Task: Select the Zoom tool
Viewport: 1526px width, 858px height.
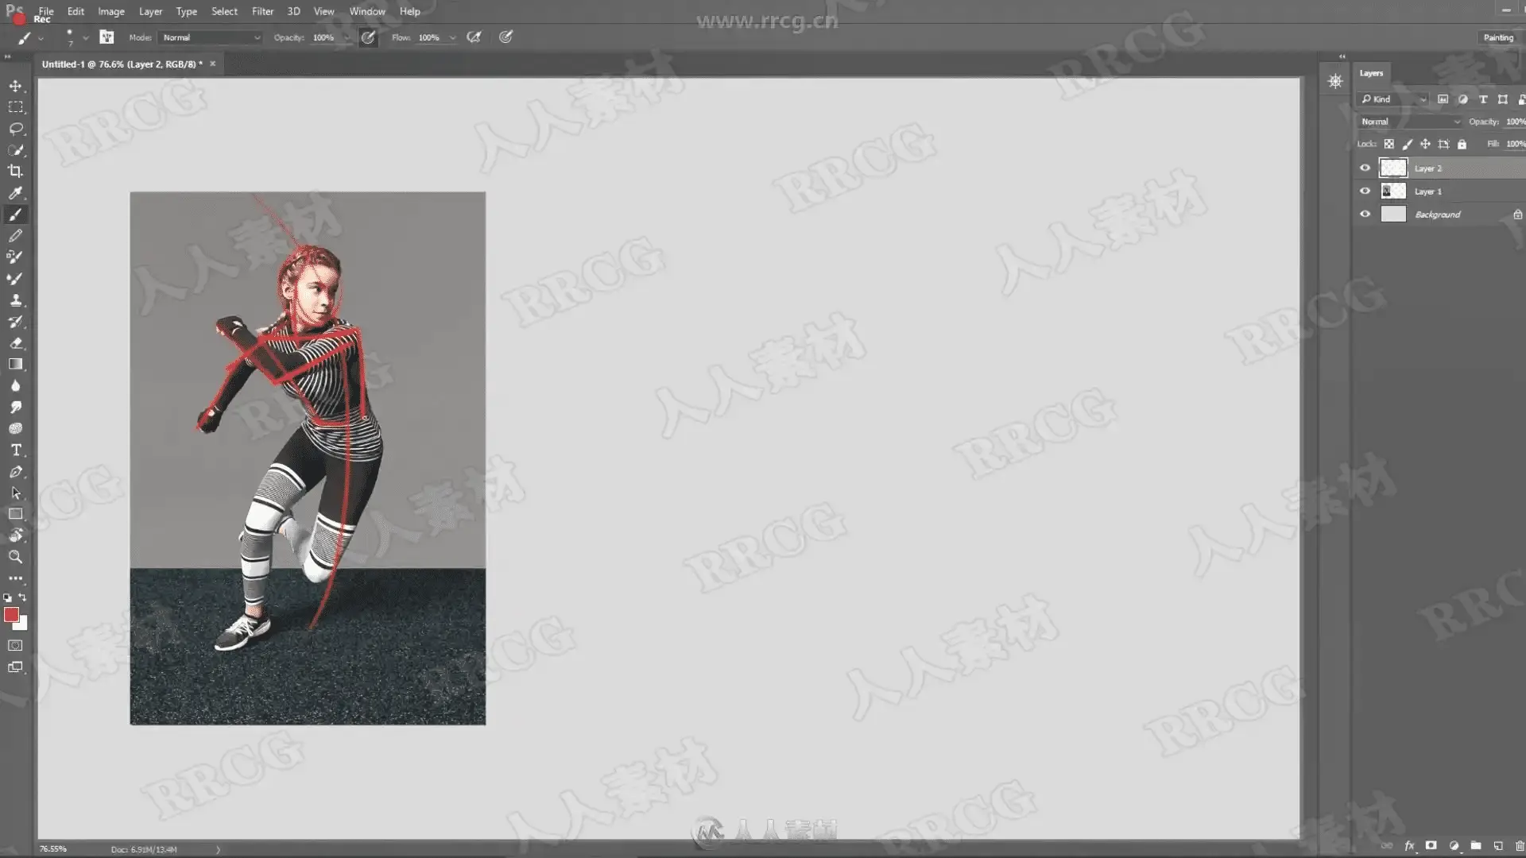Action: (15, 557)
